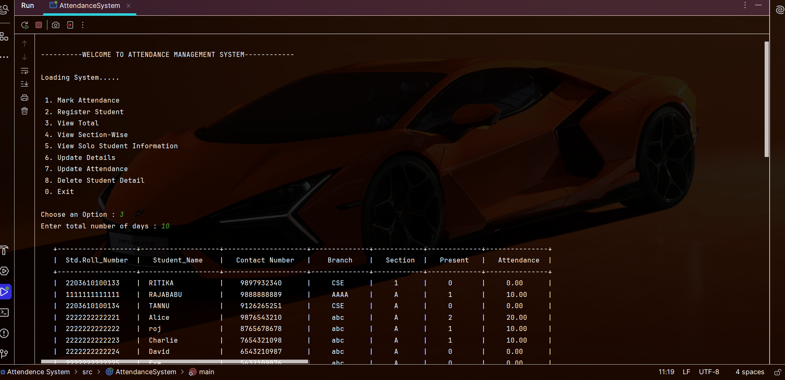The width and height of the screenshot is (785, 380).
Task: Click branch AAAA cell
Action: 340,295
